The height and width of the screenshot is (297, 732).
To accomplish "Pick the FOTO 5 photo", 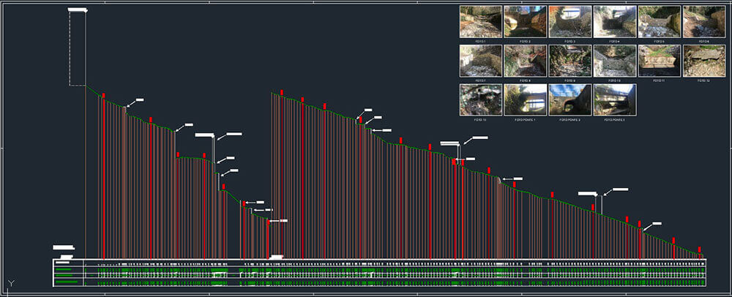I will [659, 22].
